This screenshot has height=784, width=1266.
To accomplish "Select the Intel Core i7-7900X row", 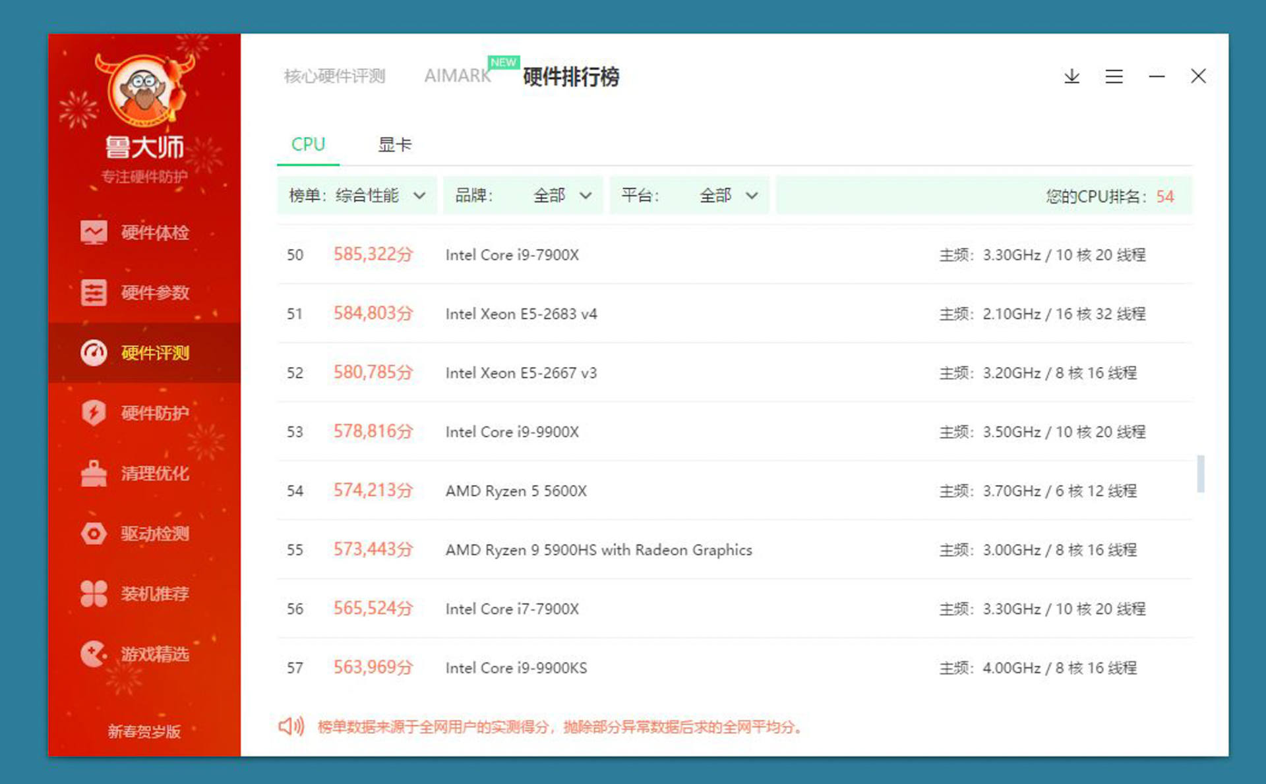I will pos(735,609).
